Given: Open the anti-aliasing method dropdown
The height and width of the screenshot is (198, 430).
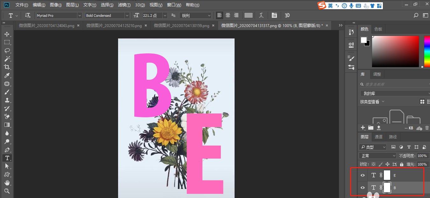Looking at the screenshot, I should (208, 15).
